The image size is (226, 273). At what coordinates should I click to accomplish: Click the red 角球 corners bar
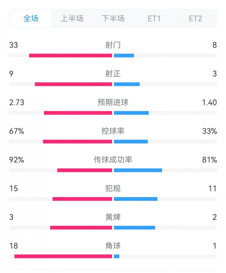(63, 256)
